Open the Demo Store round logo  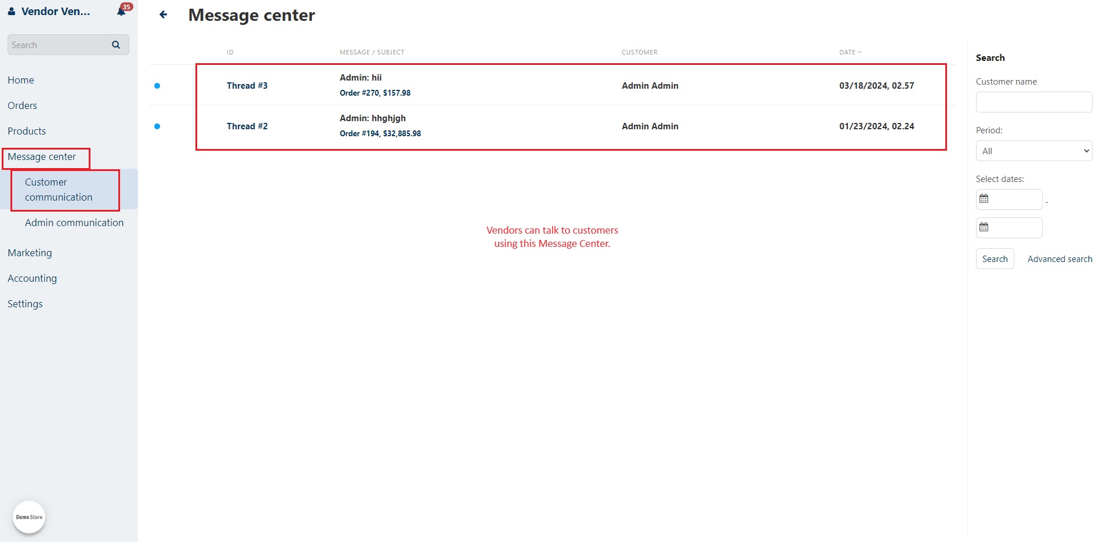29,517
